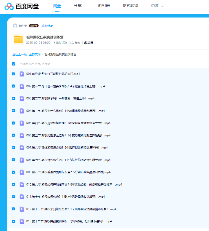Image resolution: width=209 pixels, height=231 pixels.
Task: Uncheck the 003.第二节 file checkbox
Action: click(14, 99)
